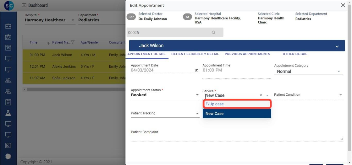Switch to Previous Appointments tab

247,54
